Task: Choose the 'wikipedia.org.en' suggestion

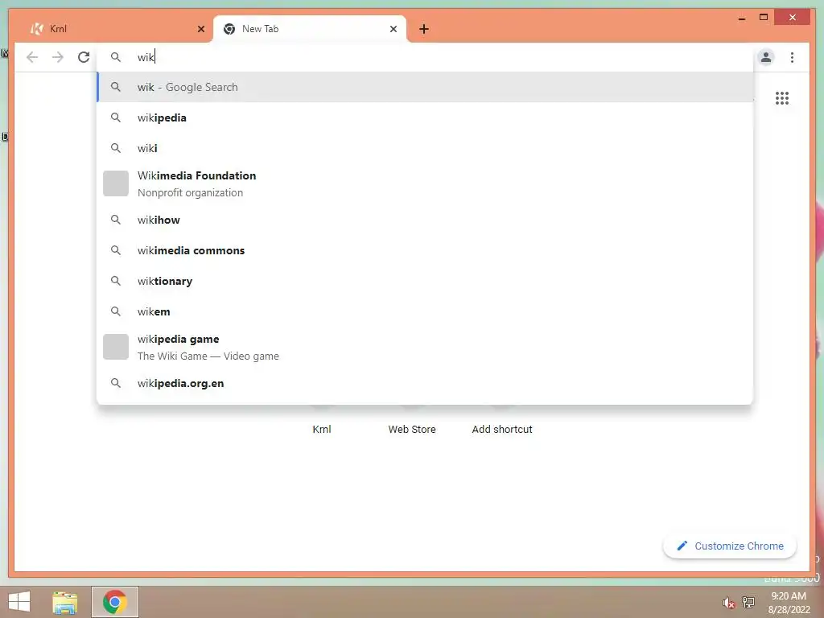Action: point(425,383)
